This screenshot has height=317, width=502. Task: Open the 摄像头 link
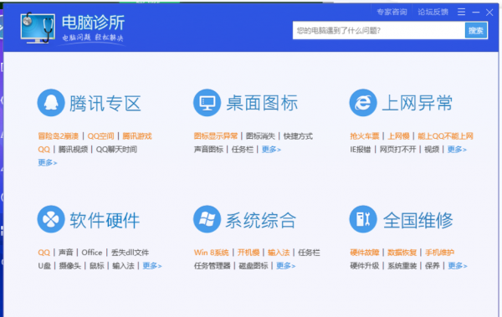coord(69,266)
